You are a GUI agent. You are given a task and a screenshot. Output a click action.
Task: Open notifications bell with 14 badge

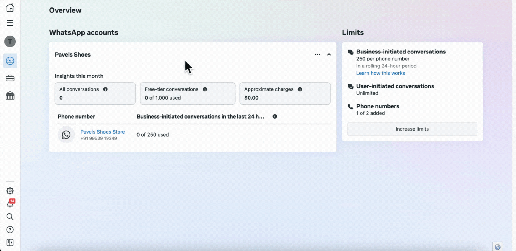coord(10,204)
